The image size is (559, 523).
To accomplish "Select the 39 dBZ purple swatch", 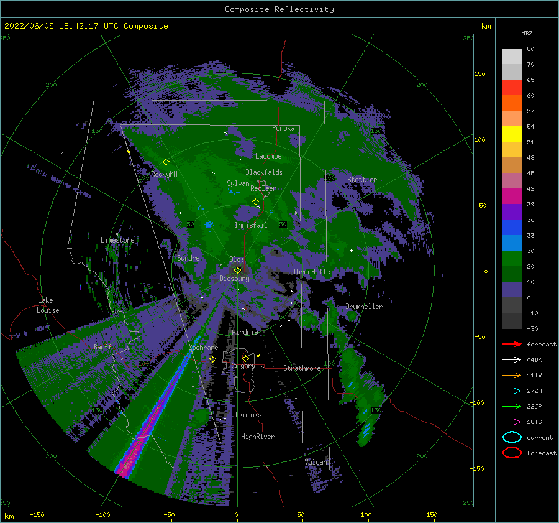I will point(512,211).
